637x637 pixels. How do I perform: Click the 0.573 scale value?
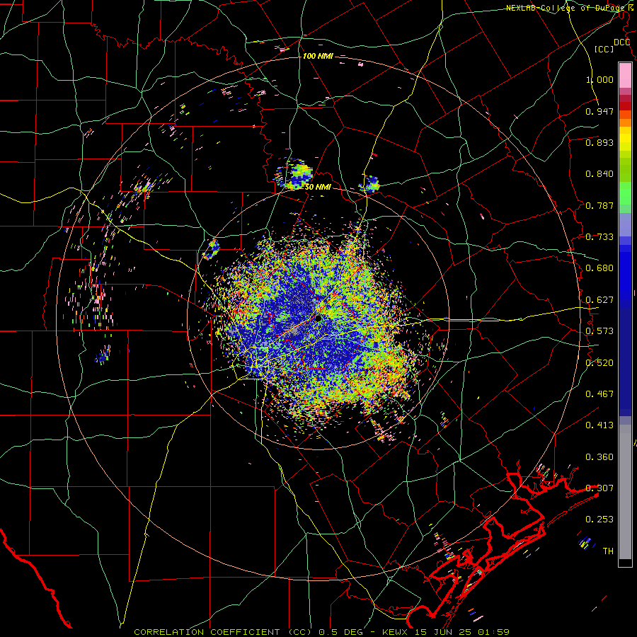[599, 331]
